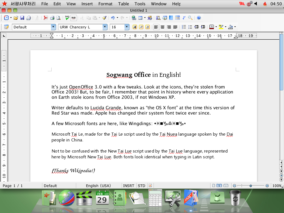
Task: Run the Spelling and Grammar check
Action: (67, 18)
